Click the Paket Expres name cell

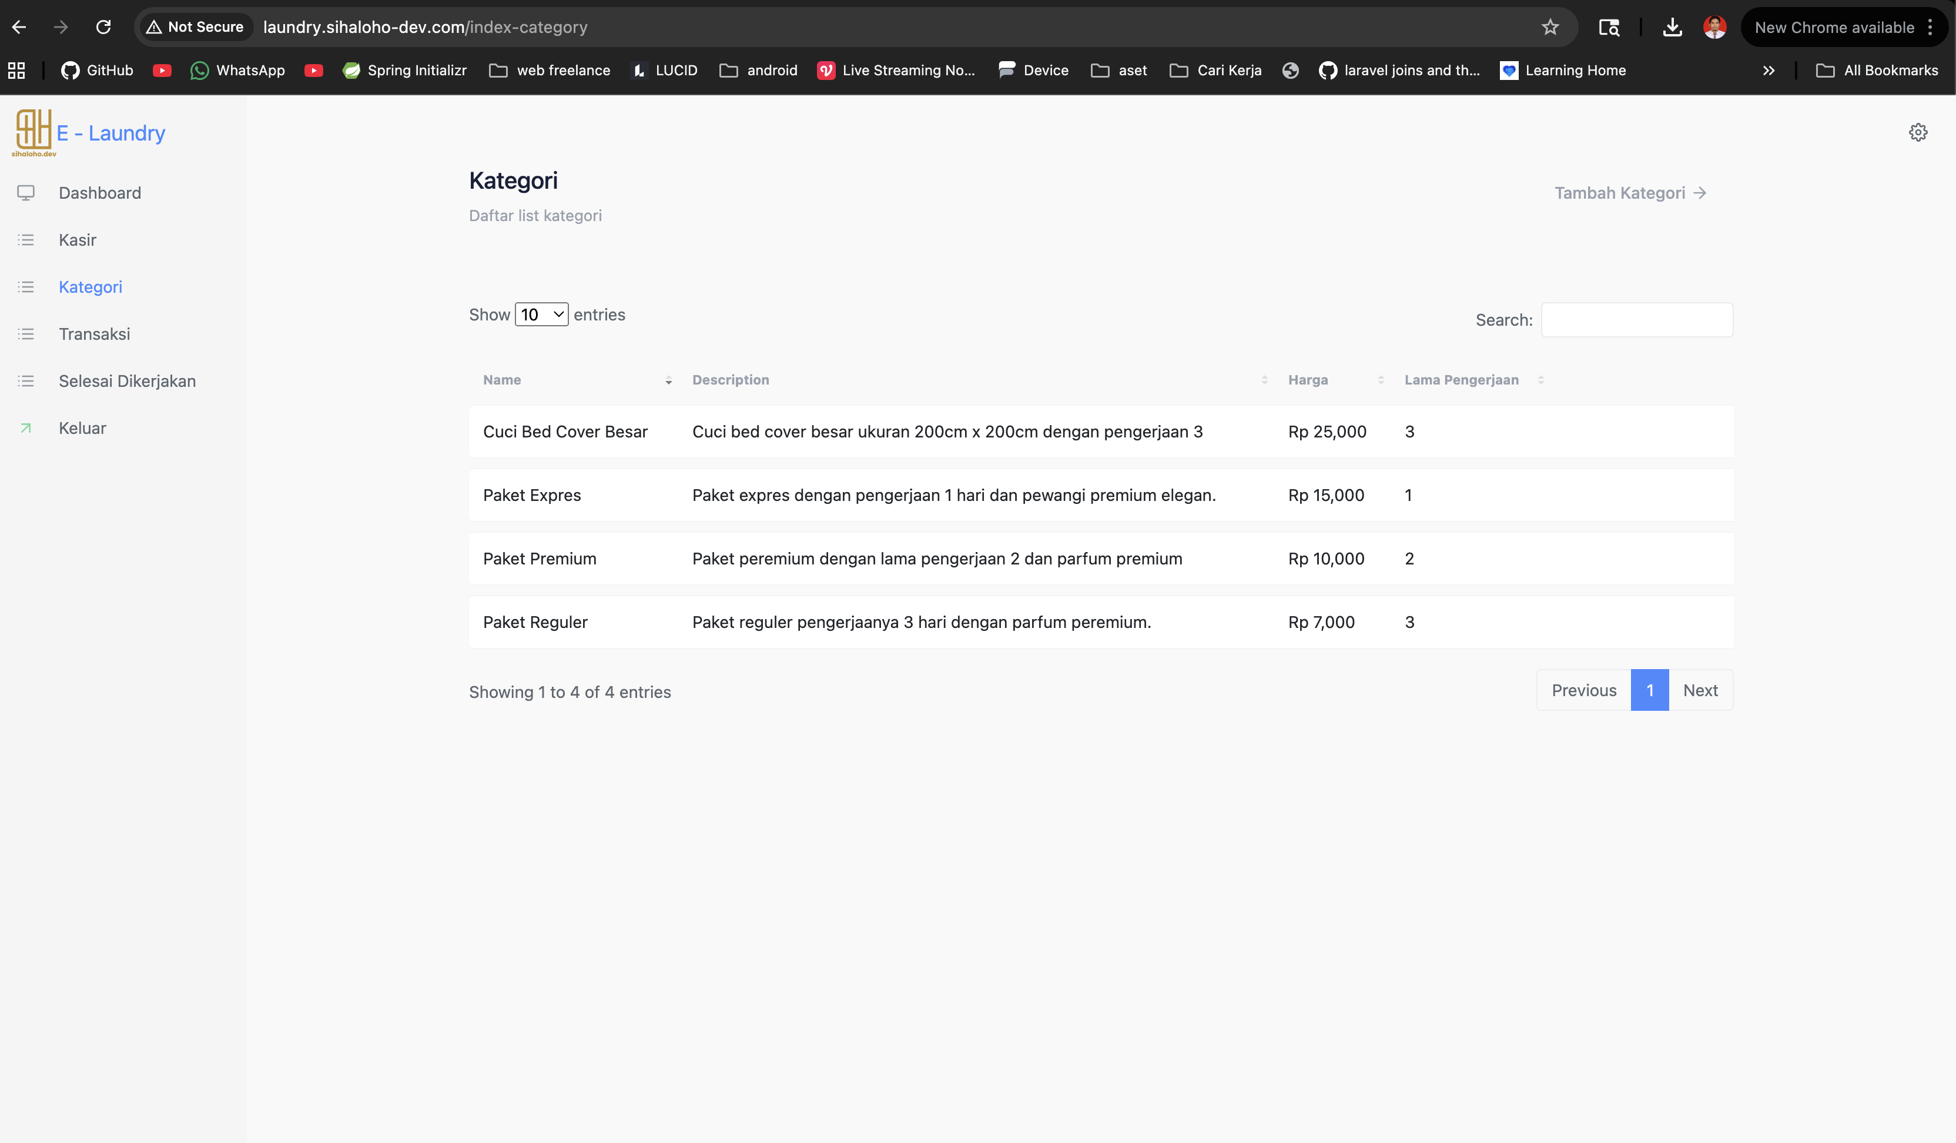532,496
